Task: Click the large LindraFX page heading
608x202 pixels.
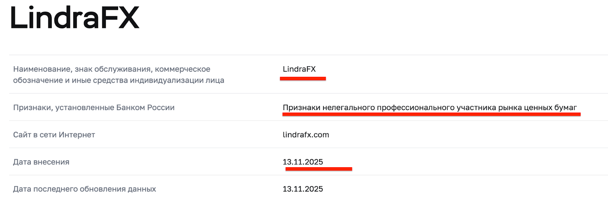Action: (x=75, y=18)
